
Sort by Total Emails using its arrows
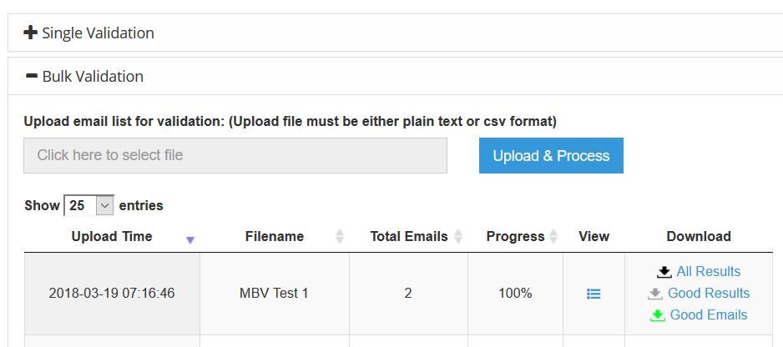coord(458,237)
